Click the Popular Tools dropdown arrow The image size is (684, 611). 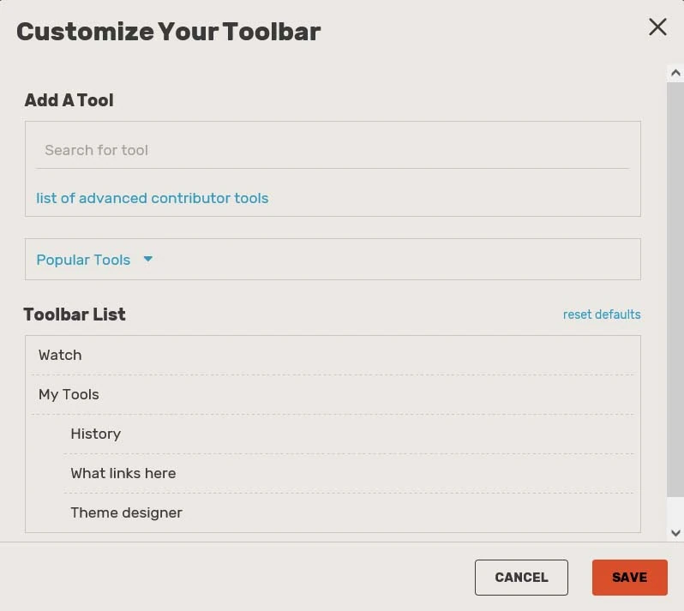click(x=147, y=259)
